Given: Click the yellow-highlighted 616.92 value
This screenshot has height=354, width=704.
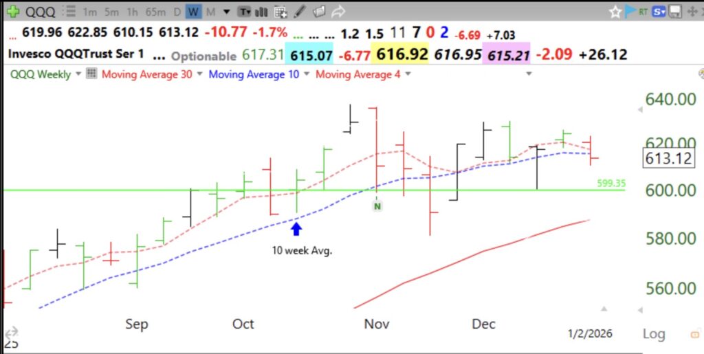Looking at the screenshot, I should point(401,55).
